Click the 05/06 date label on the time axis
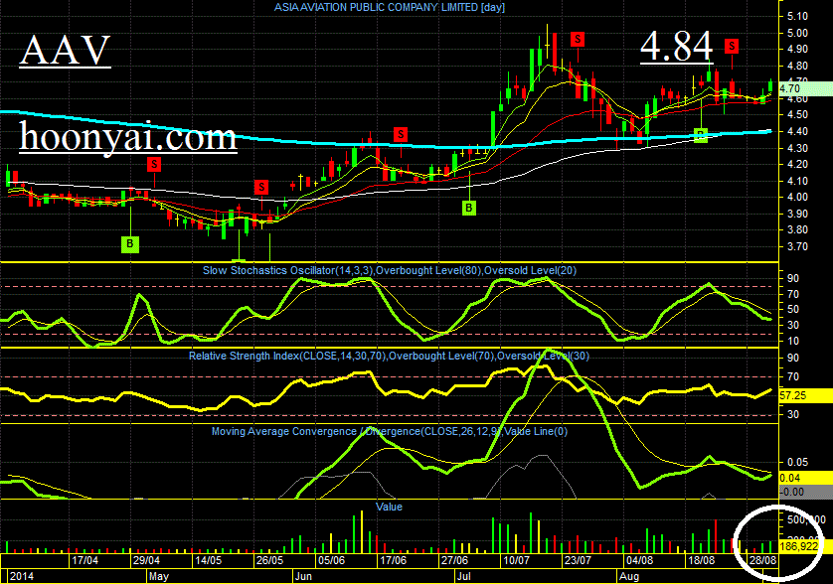This screenshot has width=833, height=584. click(x=331, y=560)
